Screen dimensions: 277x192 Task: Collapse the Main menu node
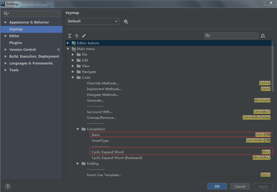[x=68, y=49]
